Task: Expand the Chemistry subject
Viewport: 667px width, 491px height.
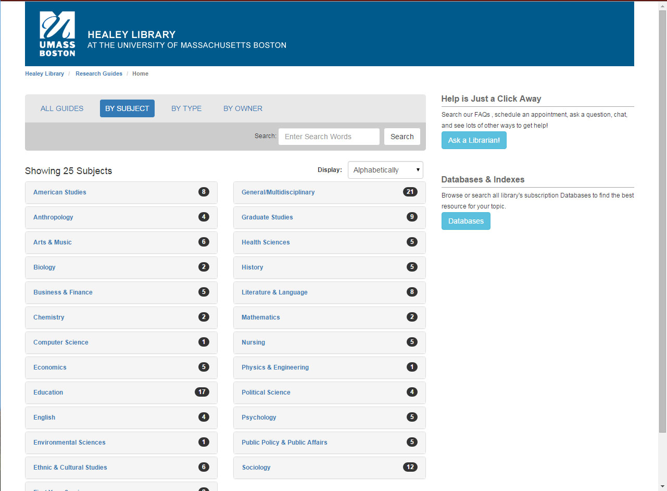Action: [121, 317]
